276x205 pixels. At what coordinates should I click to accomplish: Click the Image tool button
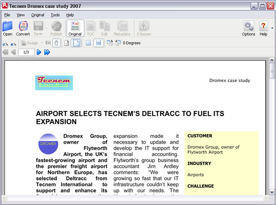tap(30, 43)
